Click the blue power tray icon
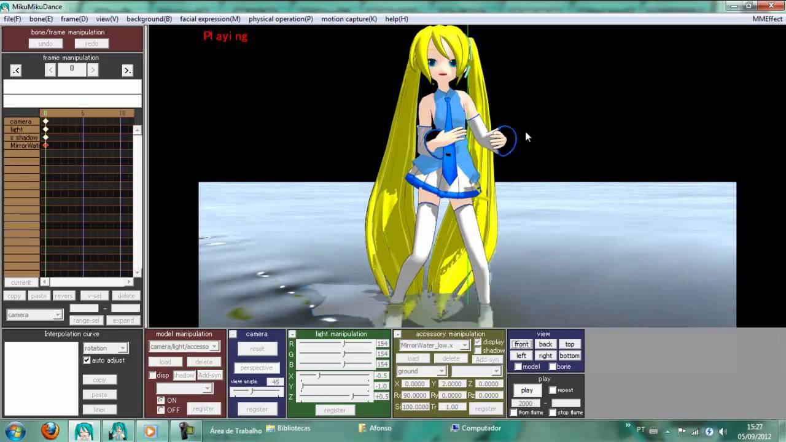The image size is (786, 442). coord(709,431)
